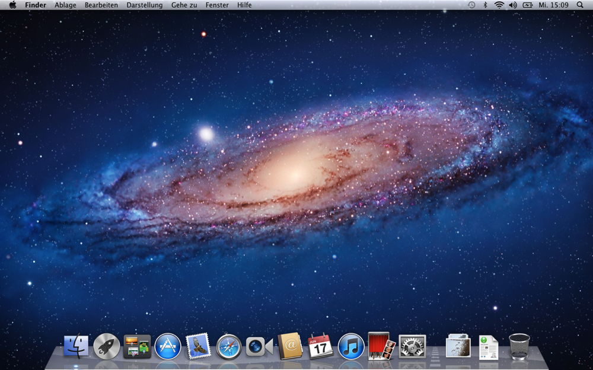Open the Ablage menu
Image resolution: width=593 pixels, height=370 pixels.
pyautogui.click(x=65, y=5)
